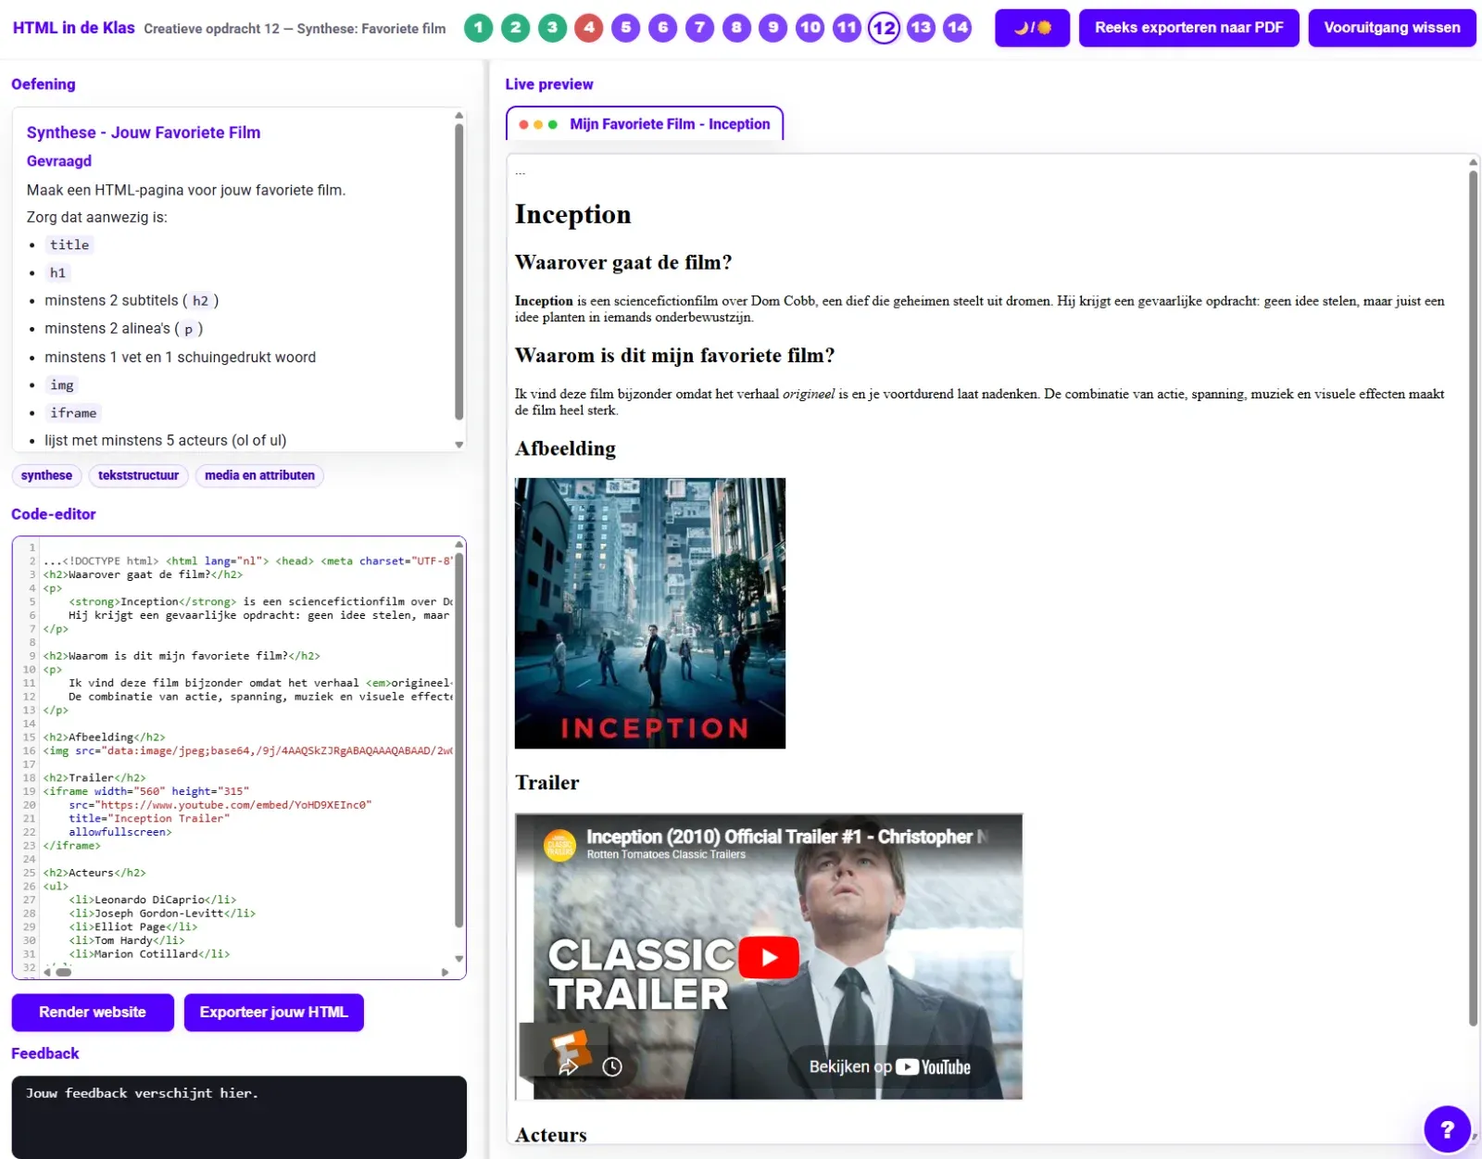Click code line with Marion Cotillard
The height and width of the screenshot is (1159, 1482).
[149, 954]
